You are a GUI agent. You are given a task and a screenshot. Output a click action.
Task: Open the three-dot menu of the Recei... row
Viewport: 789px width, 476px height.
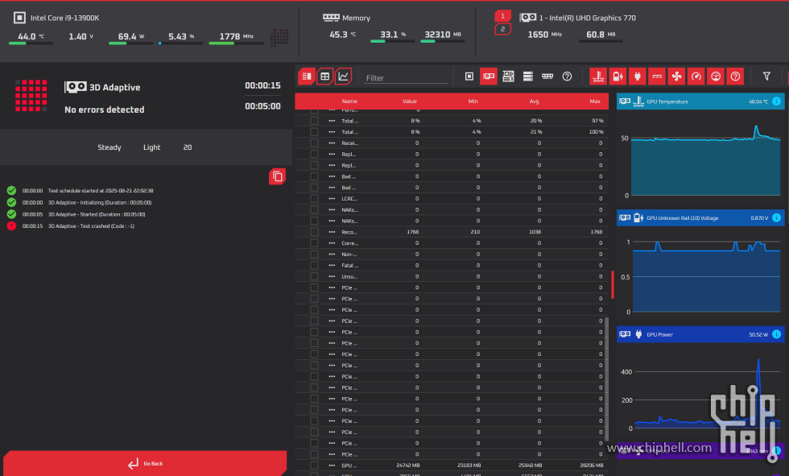[x=332, y=143]
